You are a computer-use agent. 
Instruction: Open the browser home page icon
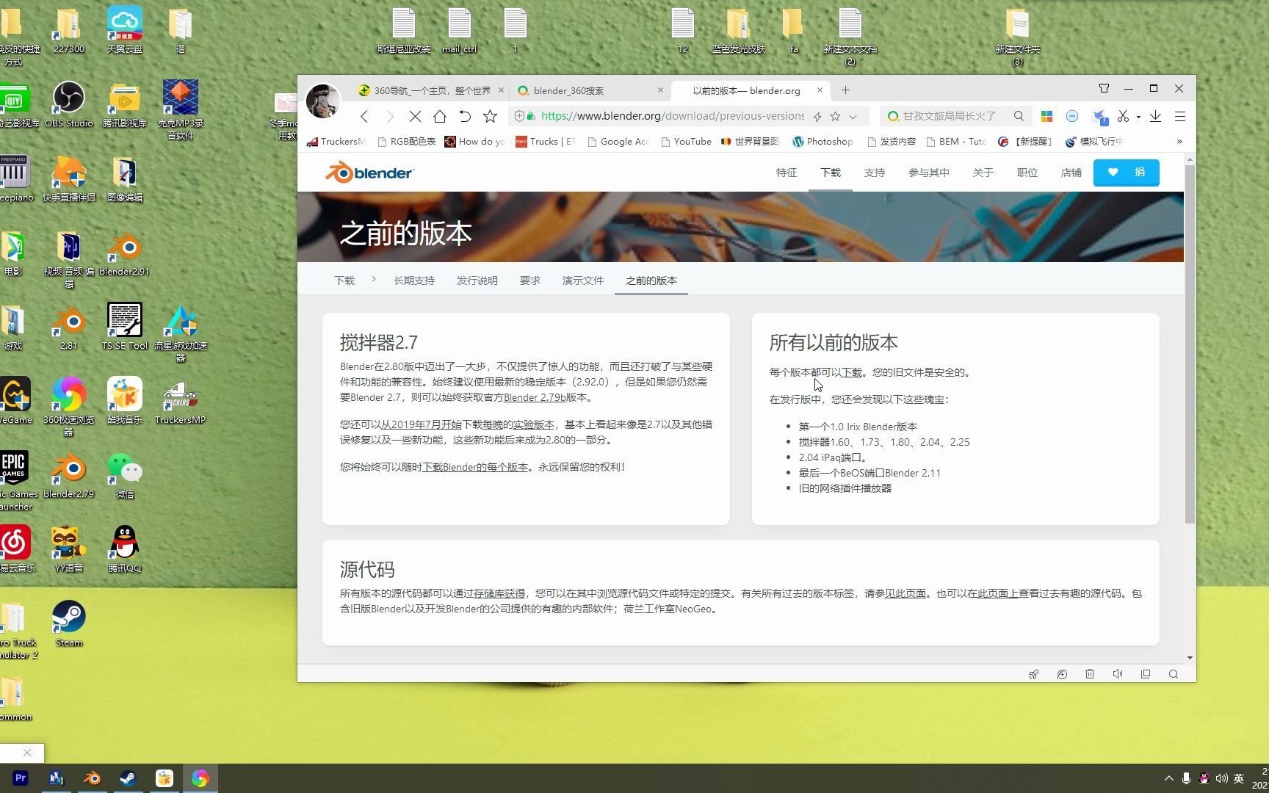pyautogui.click(x=440, y=116)
